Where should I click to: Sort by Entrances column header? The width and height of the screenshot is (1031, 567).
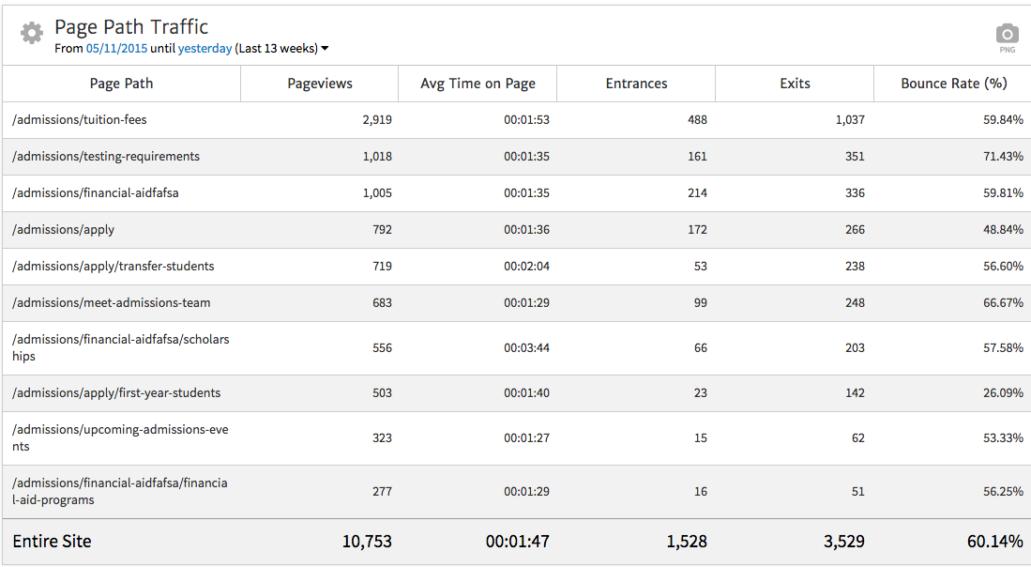636,84
